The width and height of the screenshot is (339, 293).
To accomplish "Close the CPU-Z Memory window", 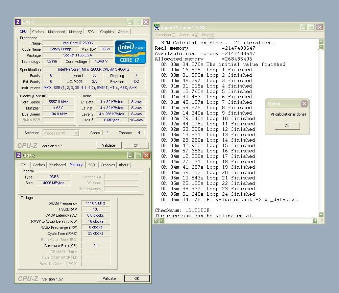I will pos(146,155).
